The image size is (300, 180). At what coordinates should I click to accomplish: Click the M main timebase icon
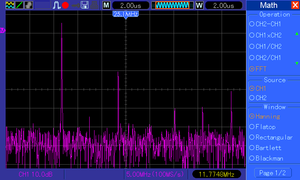point(106,5)
